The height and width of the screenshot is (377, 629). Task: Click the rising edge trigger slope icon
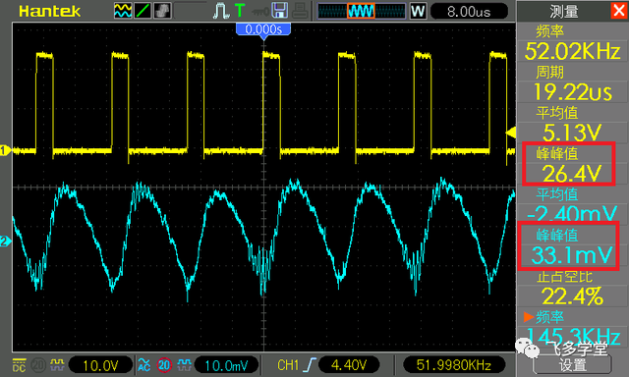[310, 365]
